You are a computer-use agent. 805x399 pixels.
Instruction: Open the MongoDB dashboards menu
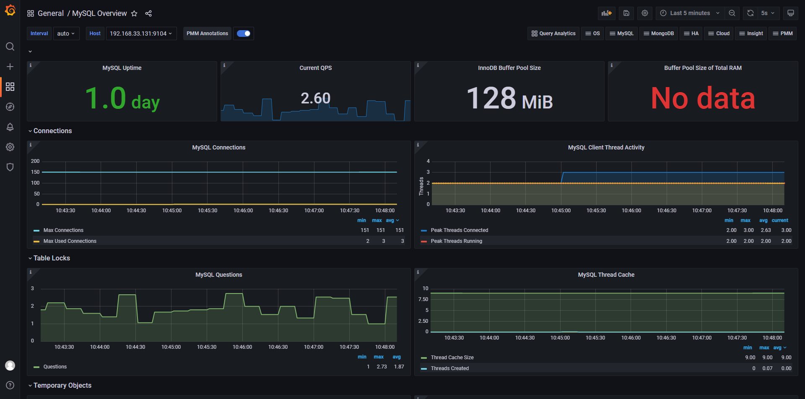[659, 33]
